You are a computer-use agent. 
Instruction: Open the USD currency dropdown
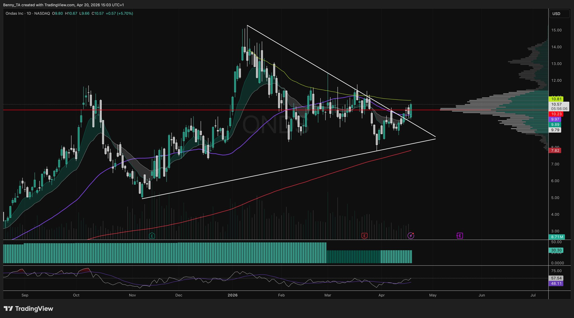click(559, 14)
